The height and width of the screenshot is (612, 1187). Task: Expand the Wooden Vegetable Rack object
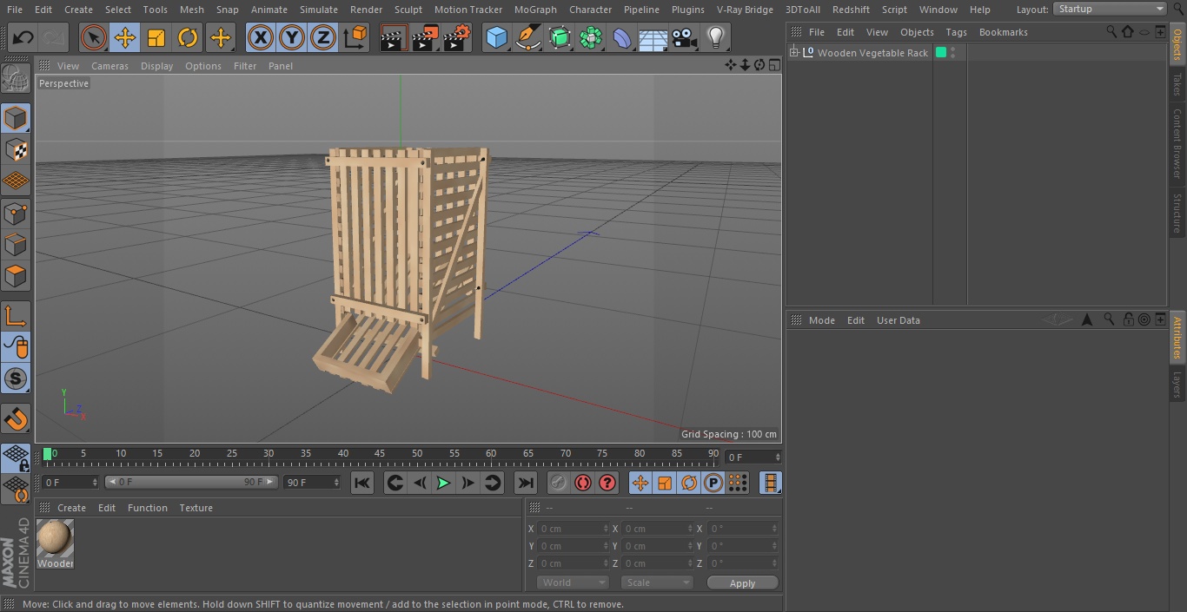click(793, 53)
